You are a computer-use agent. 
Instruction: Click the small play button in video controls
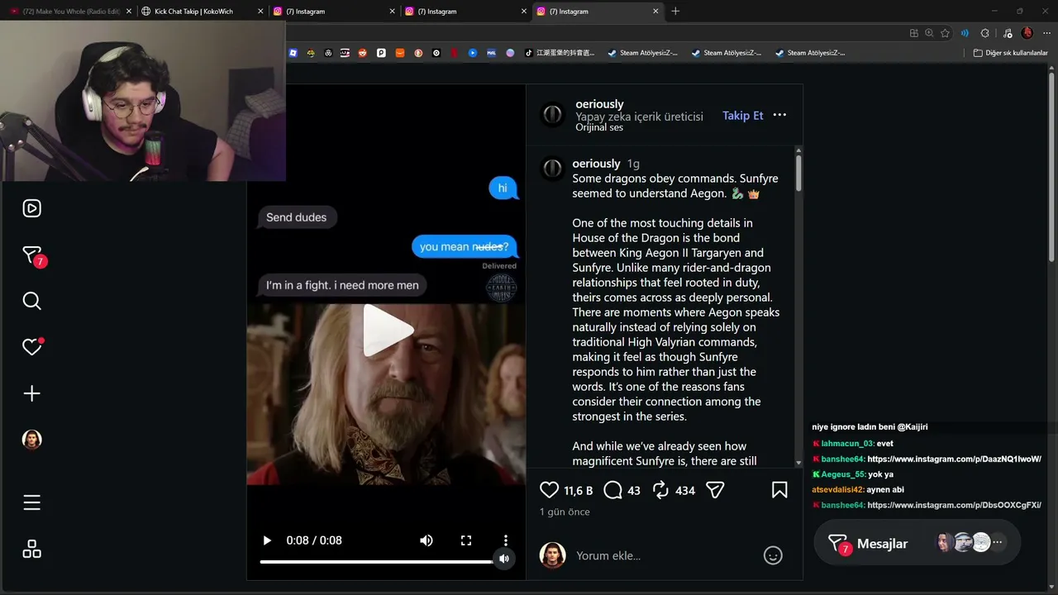click(267, 540)
